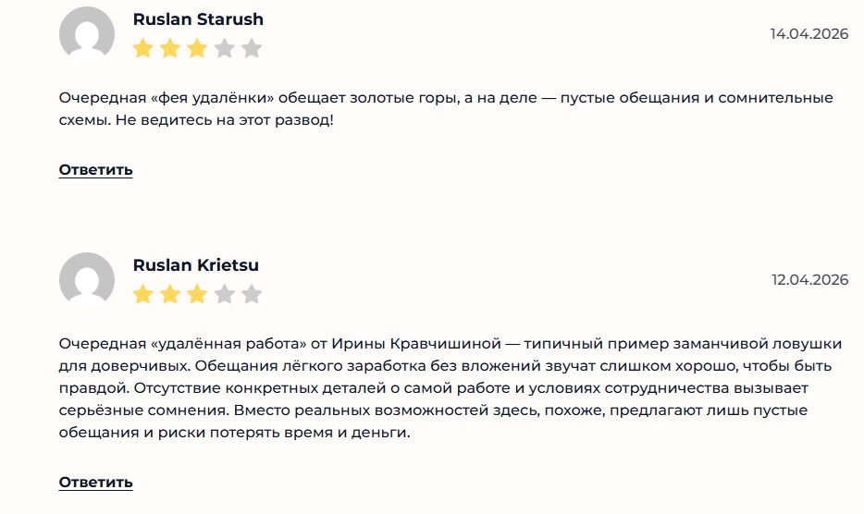The height and width of the screenshot is (514, 864).
Task: Open the Ruslan Krietsu author name
Action: point(196,265)
